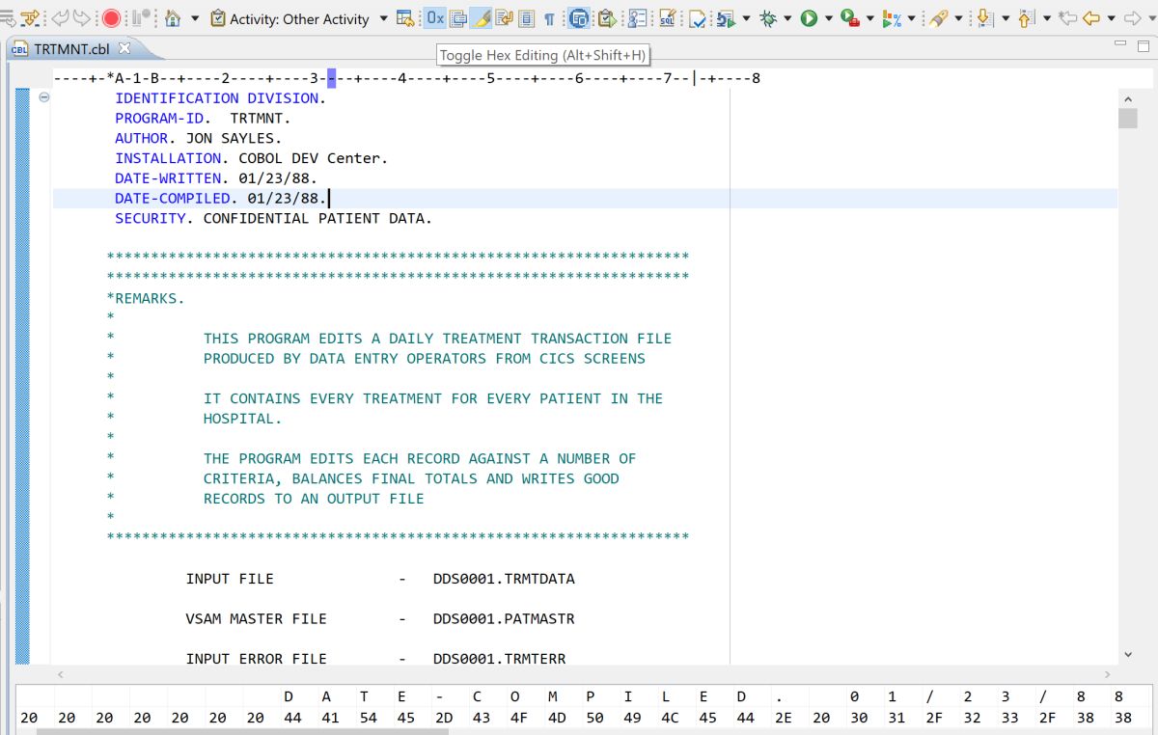
Task: Click the yellow step-over icon in toolbar
Action: pos(31,18)
